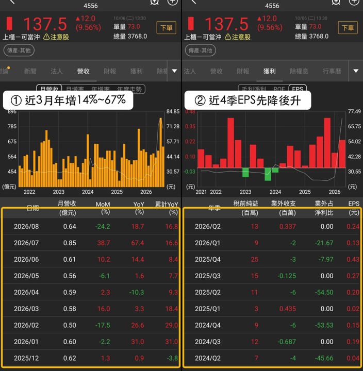
Task: Open the 獲利 tab on the 營收 screen
Action: coord(137,71)
